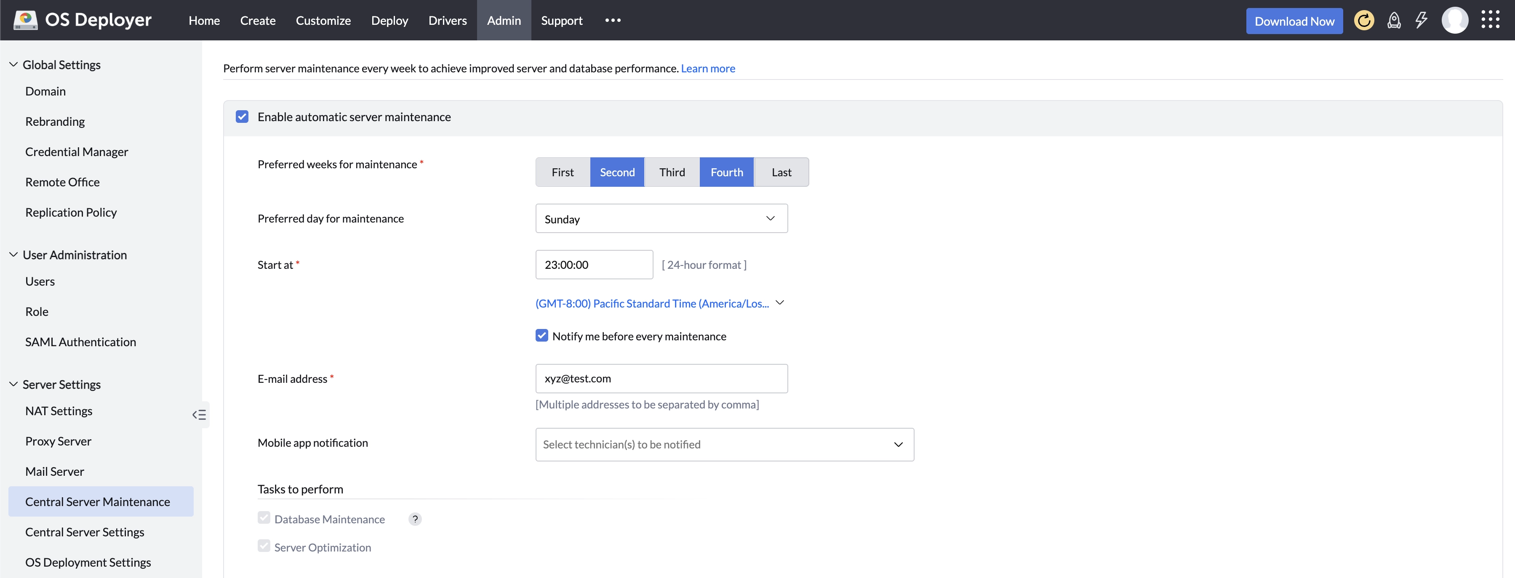
Task: Click the OS Deployer logo icon
Action: pos(25,20)
